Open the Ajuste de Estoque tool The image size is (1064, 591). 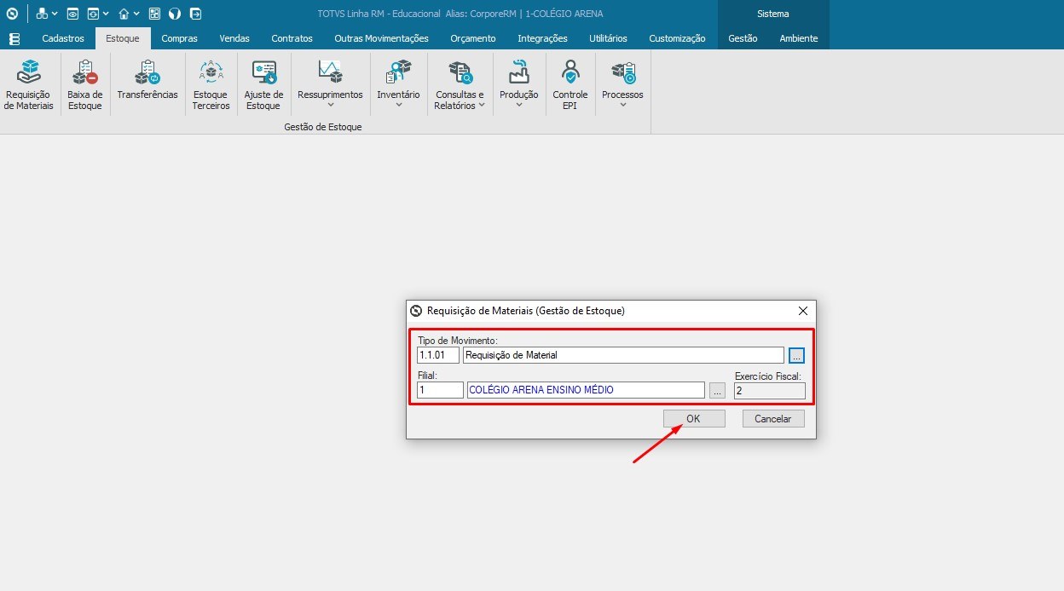pos(263,83)
